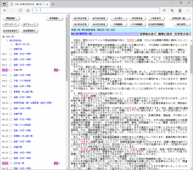Image resolution: width=193 pixels, height=170 pixels.
Task: Click the 該当 badge on the No.4 row
Action: tap(56, 70)
